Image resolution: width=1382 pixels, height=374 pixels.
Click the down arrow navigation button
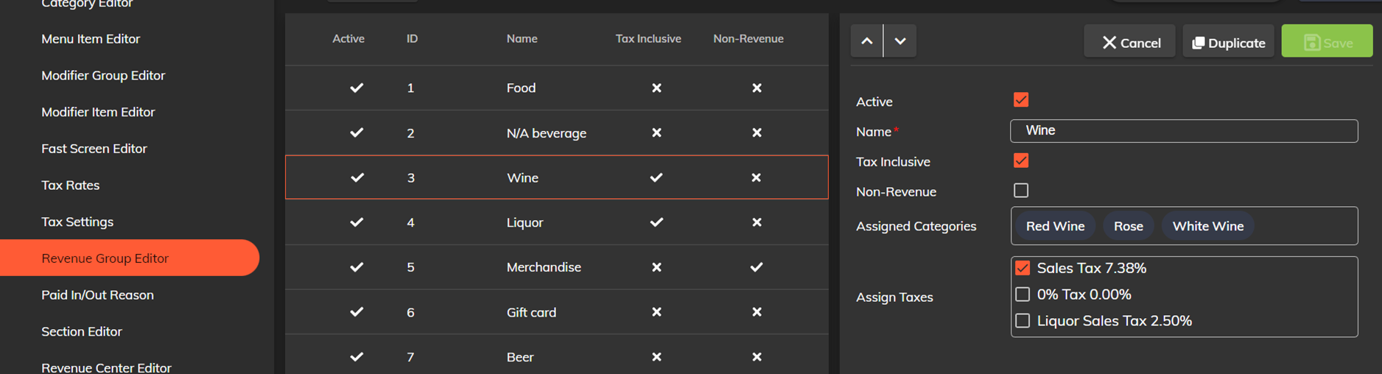pyautogui.click(x=900, y=41)
